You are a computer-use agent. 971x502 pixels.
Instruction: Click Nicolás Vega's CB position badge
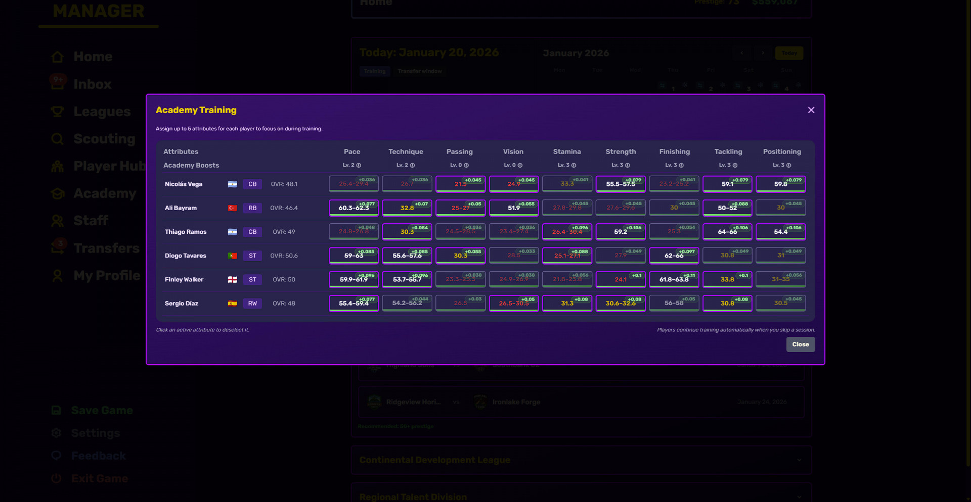[252, 184]
